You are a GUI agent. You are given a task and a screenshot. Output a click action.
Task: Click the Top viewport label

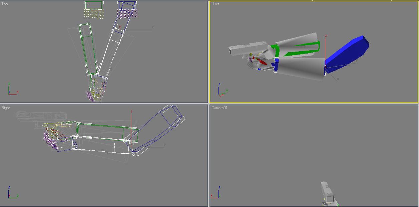[5, 4]
